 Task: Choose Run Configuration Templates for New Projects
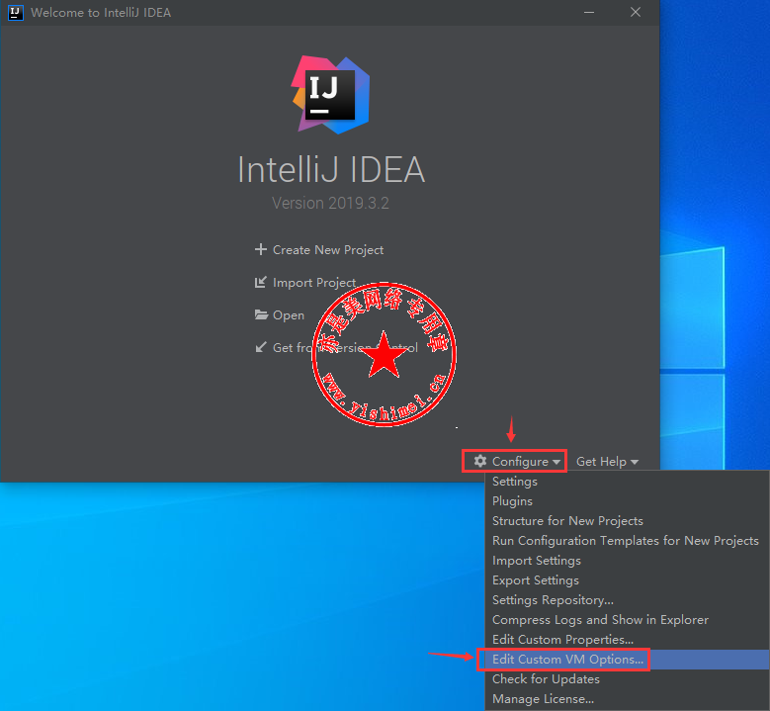click(627, 541)
